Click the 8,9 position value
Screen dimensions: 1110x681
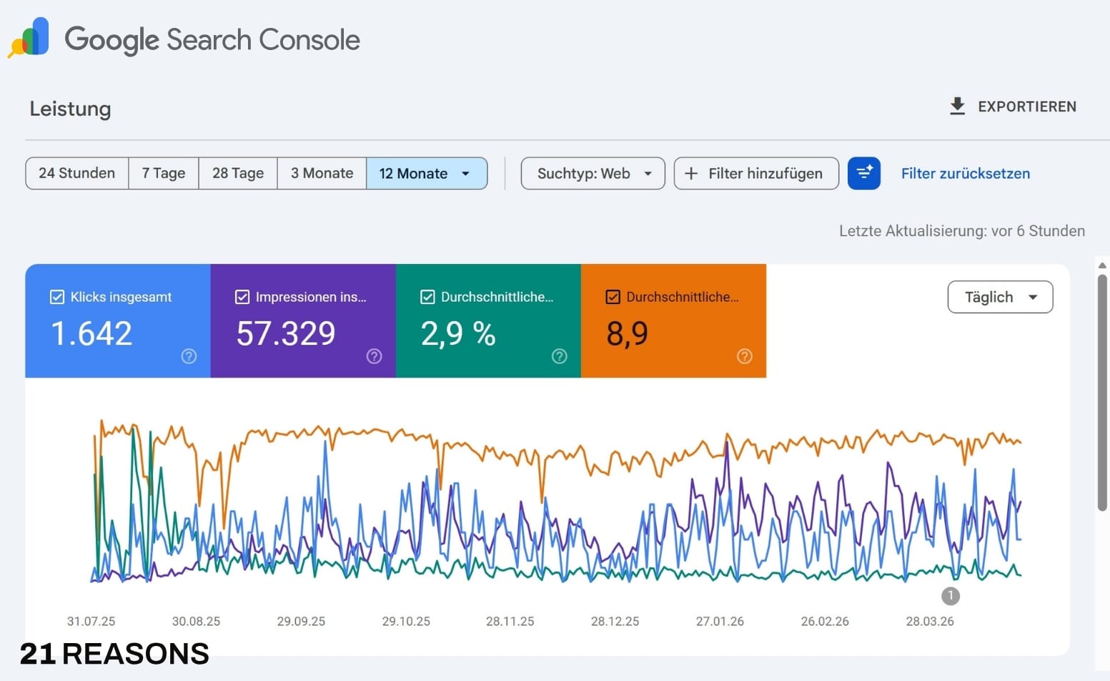pyautogui.click(x=627, y=334)
